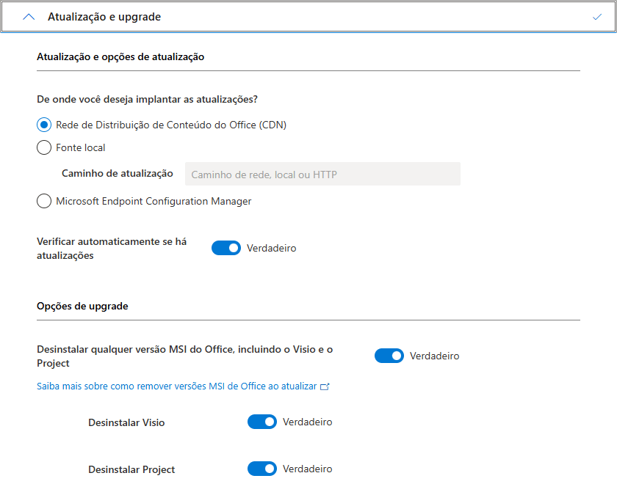This screenshot has width=617, height=495.
Task: Click the Caminho de atualização label
Action: tap(118, 174)
